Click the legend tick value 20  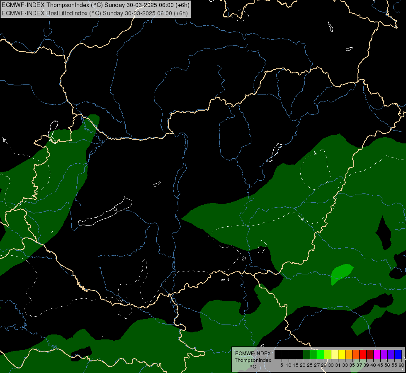[x=303, y=365]
